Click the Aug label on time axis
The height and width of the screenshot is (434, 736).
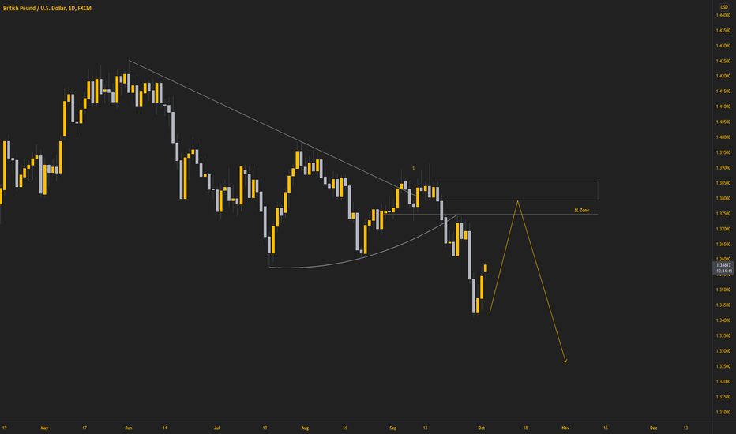point(305,428)
